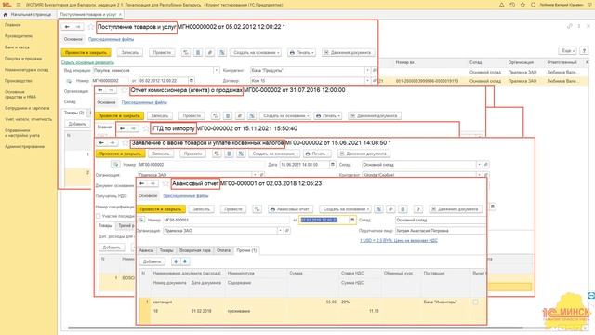Star the Авансовый отчет document
This screenshot has height=335, width=595.
click(x=165, y=183)
